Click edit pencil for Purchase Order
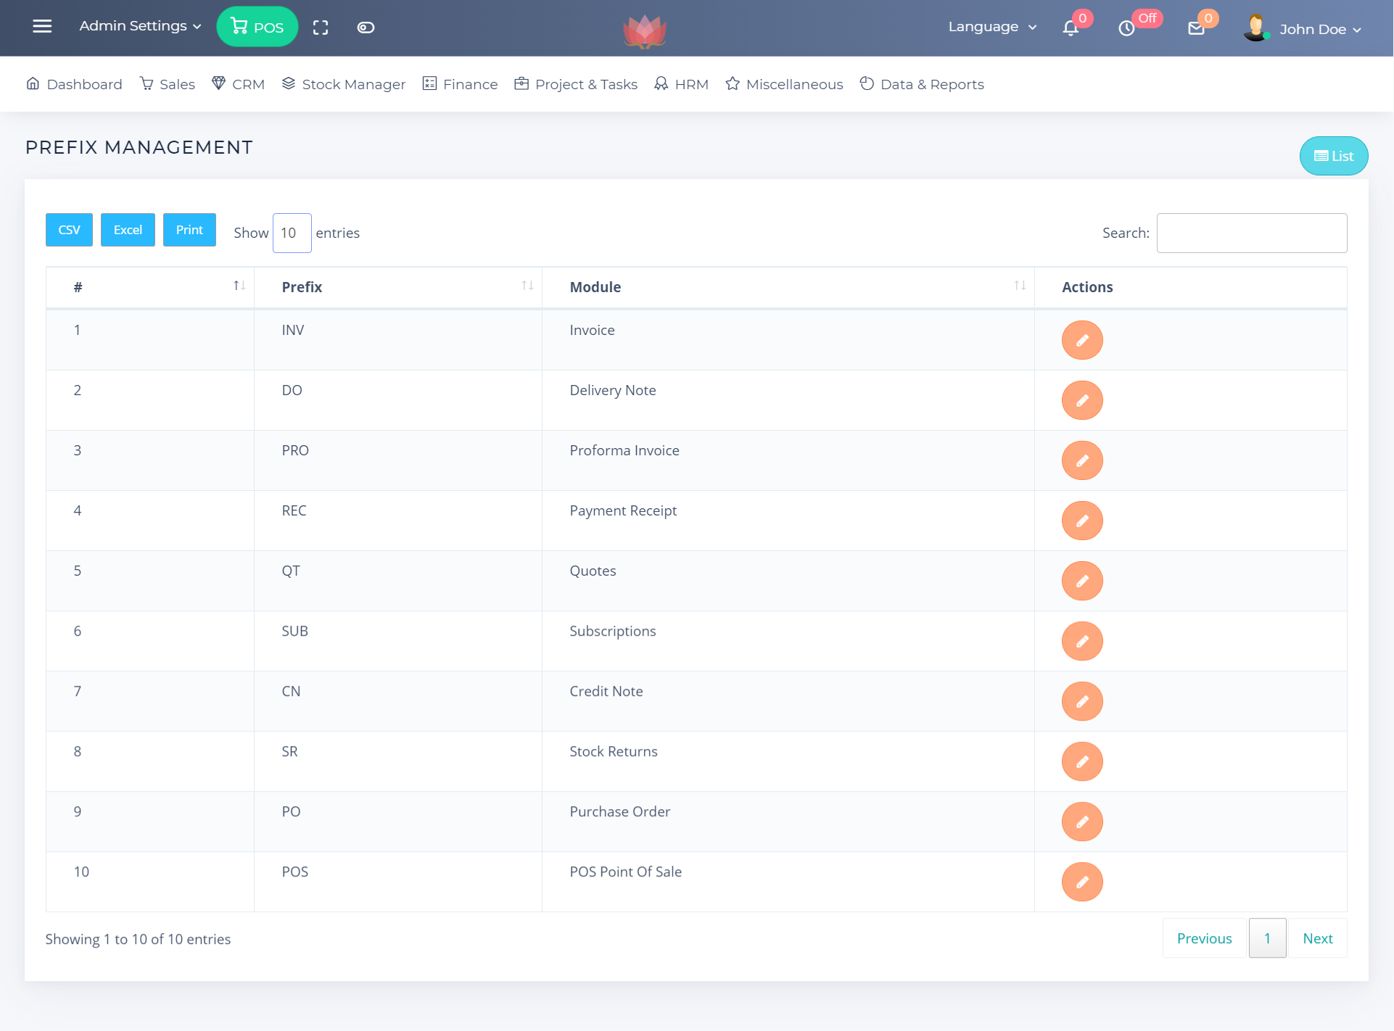This screenshot has width=1394, height=1031. (x=1081, y=821)
